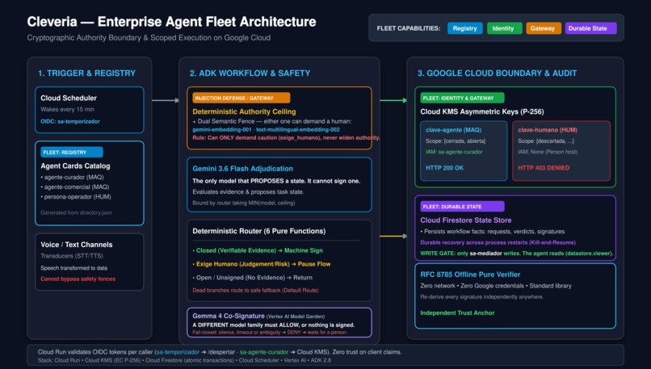Click the 'Stack: Cloud Run • Cloud KMS' footer line

click(x=184, y=360)
